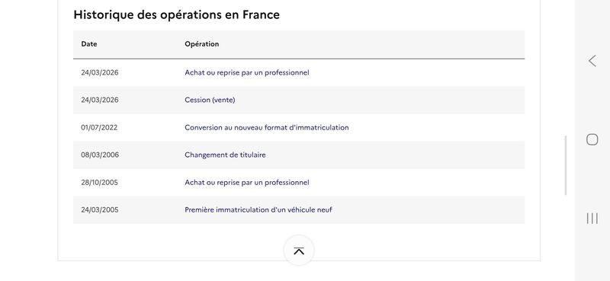The height and width of the screenshot is (281, 610).
Task: Click 'Historique des opérations en France' heading
Action: [177, 14]
